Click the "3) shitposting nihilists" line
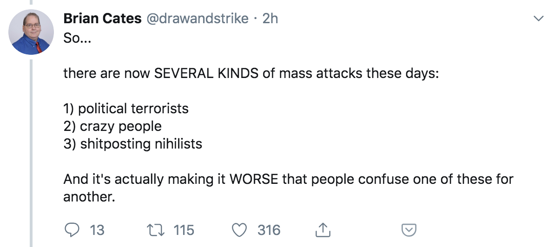This screenshot has width=554, height=247. tap(133, 144)
